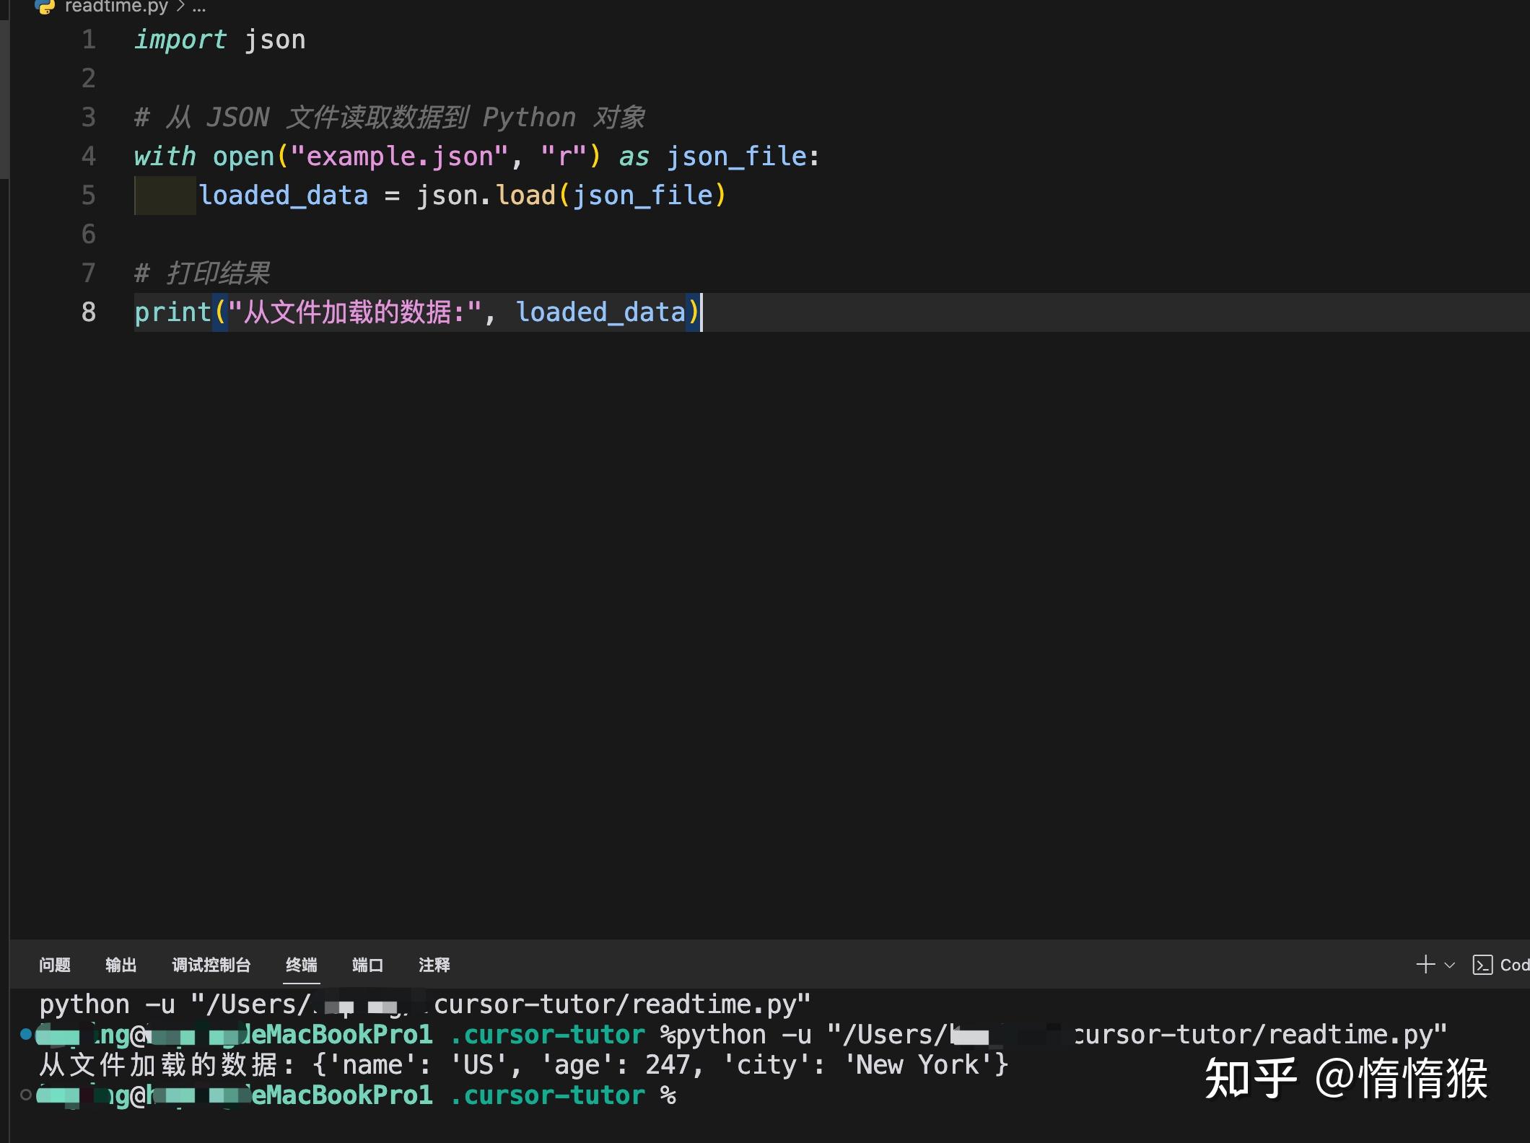This screenshot has height=1143, width=1530.
Task: Select the 调试控制台 (Debug Console) tab
Action: [211, 965]
